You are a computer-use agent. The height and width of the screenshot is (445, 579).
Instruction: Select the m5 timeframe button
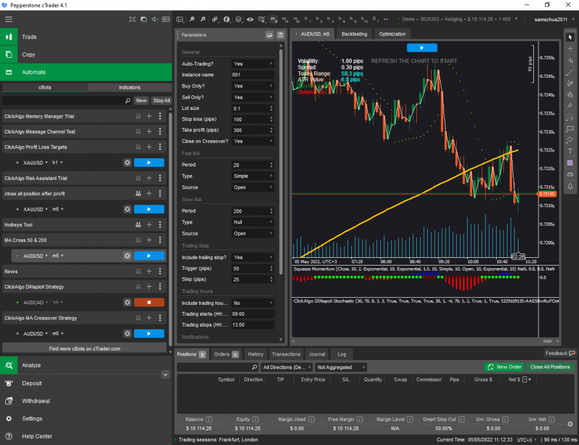click(273, 19)
